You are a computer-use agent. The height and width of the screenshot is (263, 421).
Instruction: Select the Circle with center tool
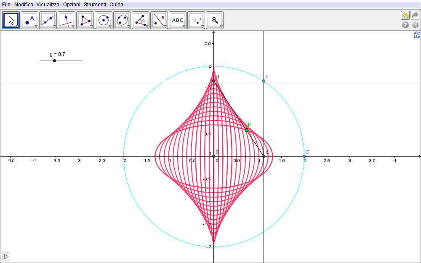(x=104, y=20)
